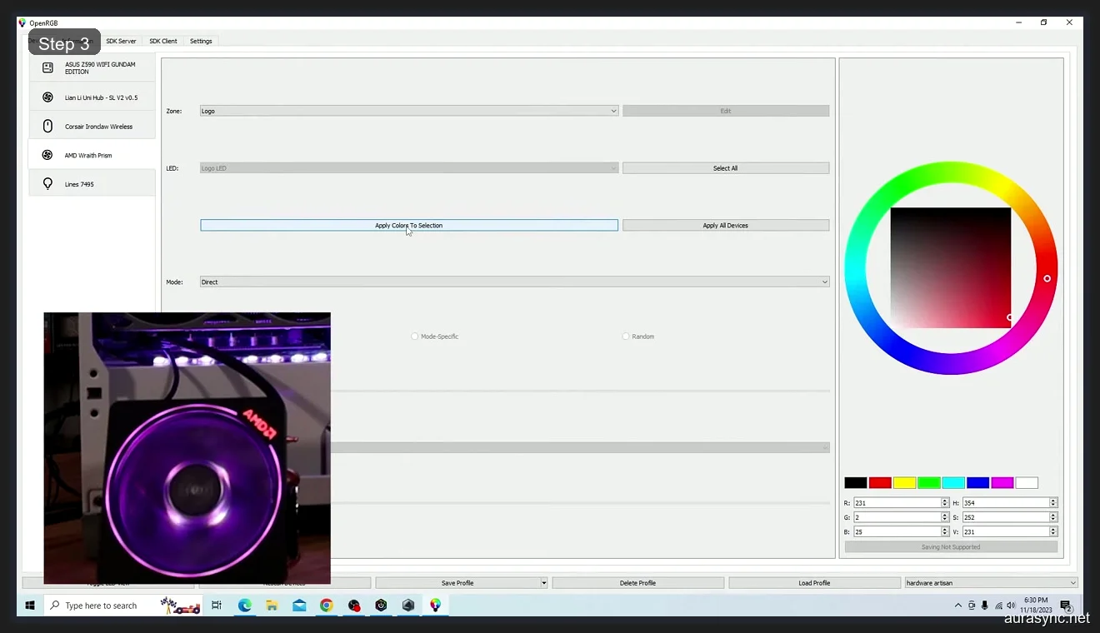Open Google Chrome from the taskbar

point(327,606)
